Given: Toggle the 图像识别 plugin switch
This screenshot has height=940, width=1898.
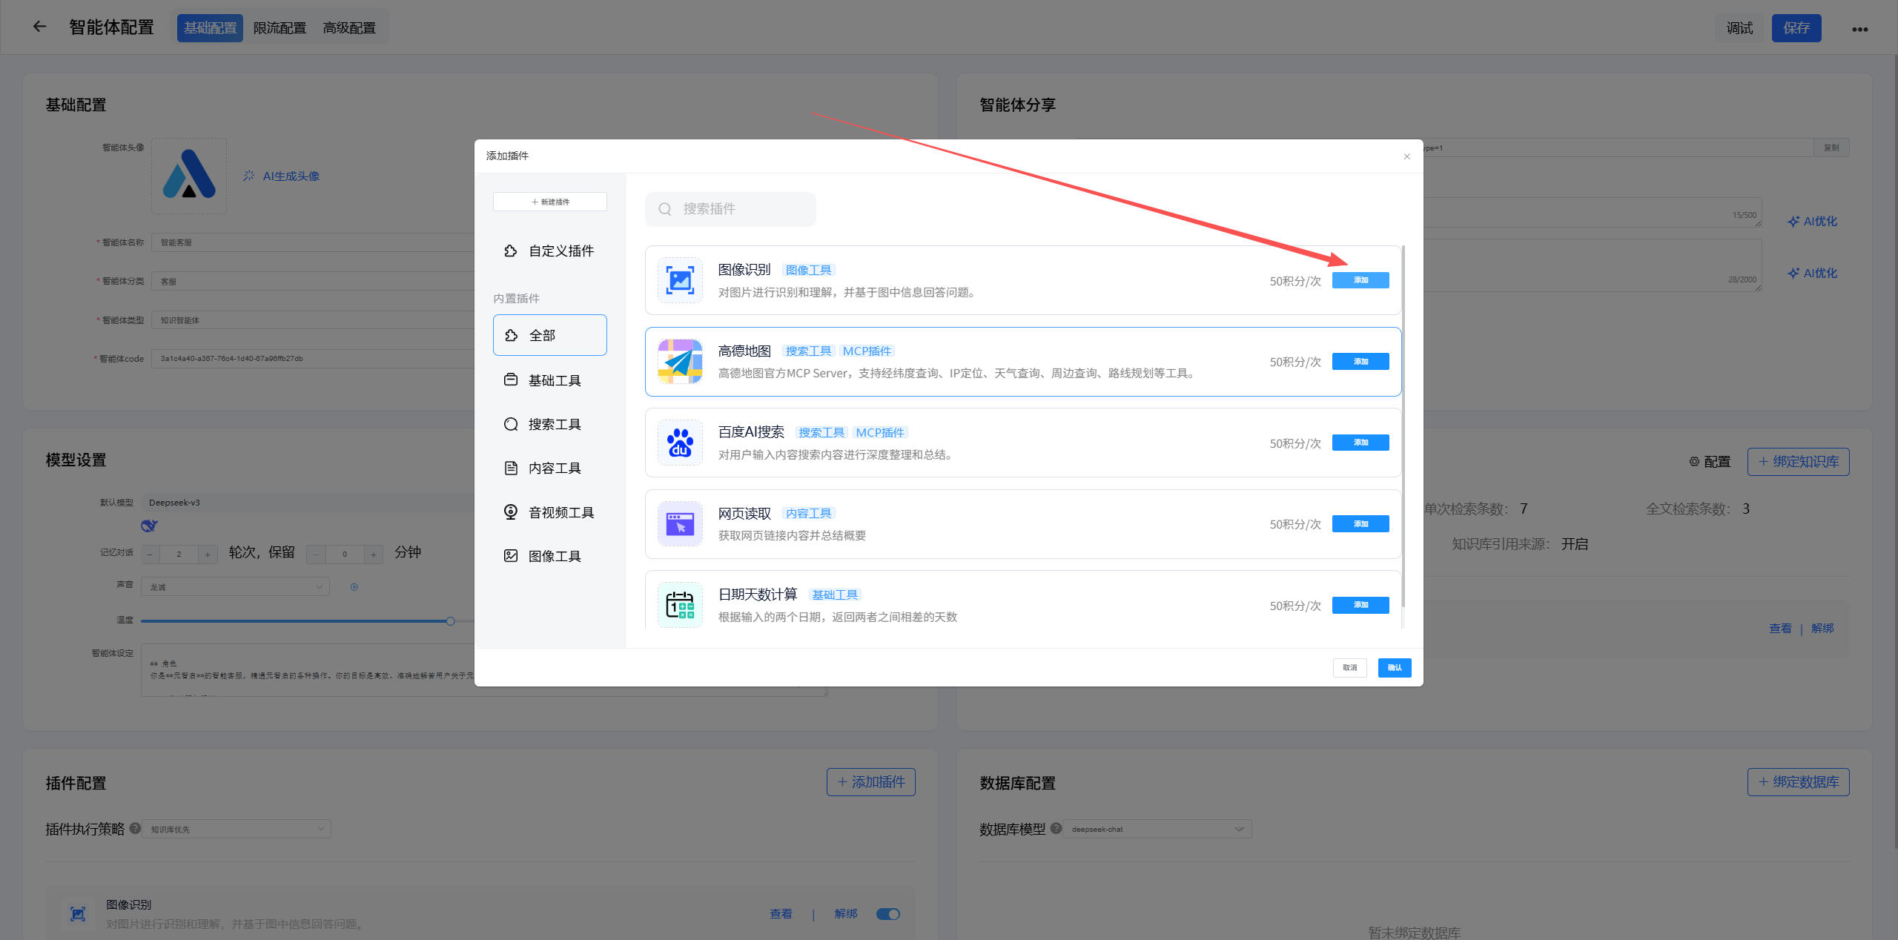Looking at the screenshot, I should pyautogui.click(x=887, y=914).
